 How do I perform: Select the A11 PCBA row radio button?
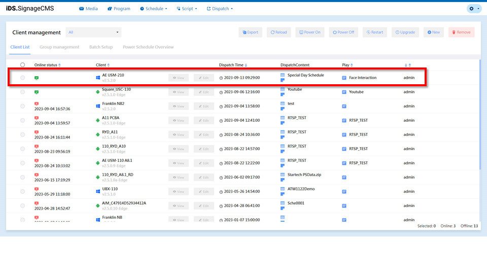[22, 120]
